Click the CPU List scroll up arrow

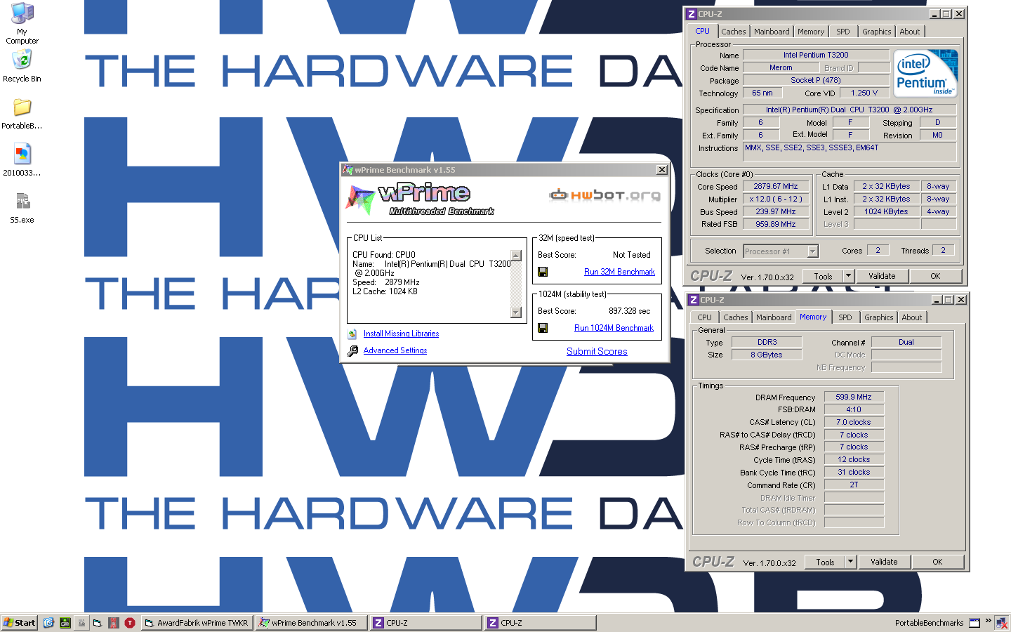516,256
